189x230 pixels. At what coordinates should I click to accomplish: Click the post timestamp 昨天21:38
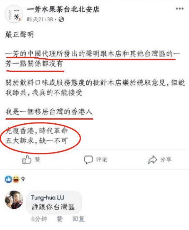[40, 19]
